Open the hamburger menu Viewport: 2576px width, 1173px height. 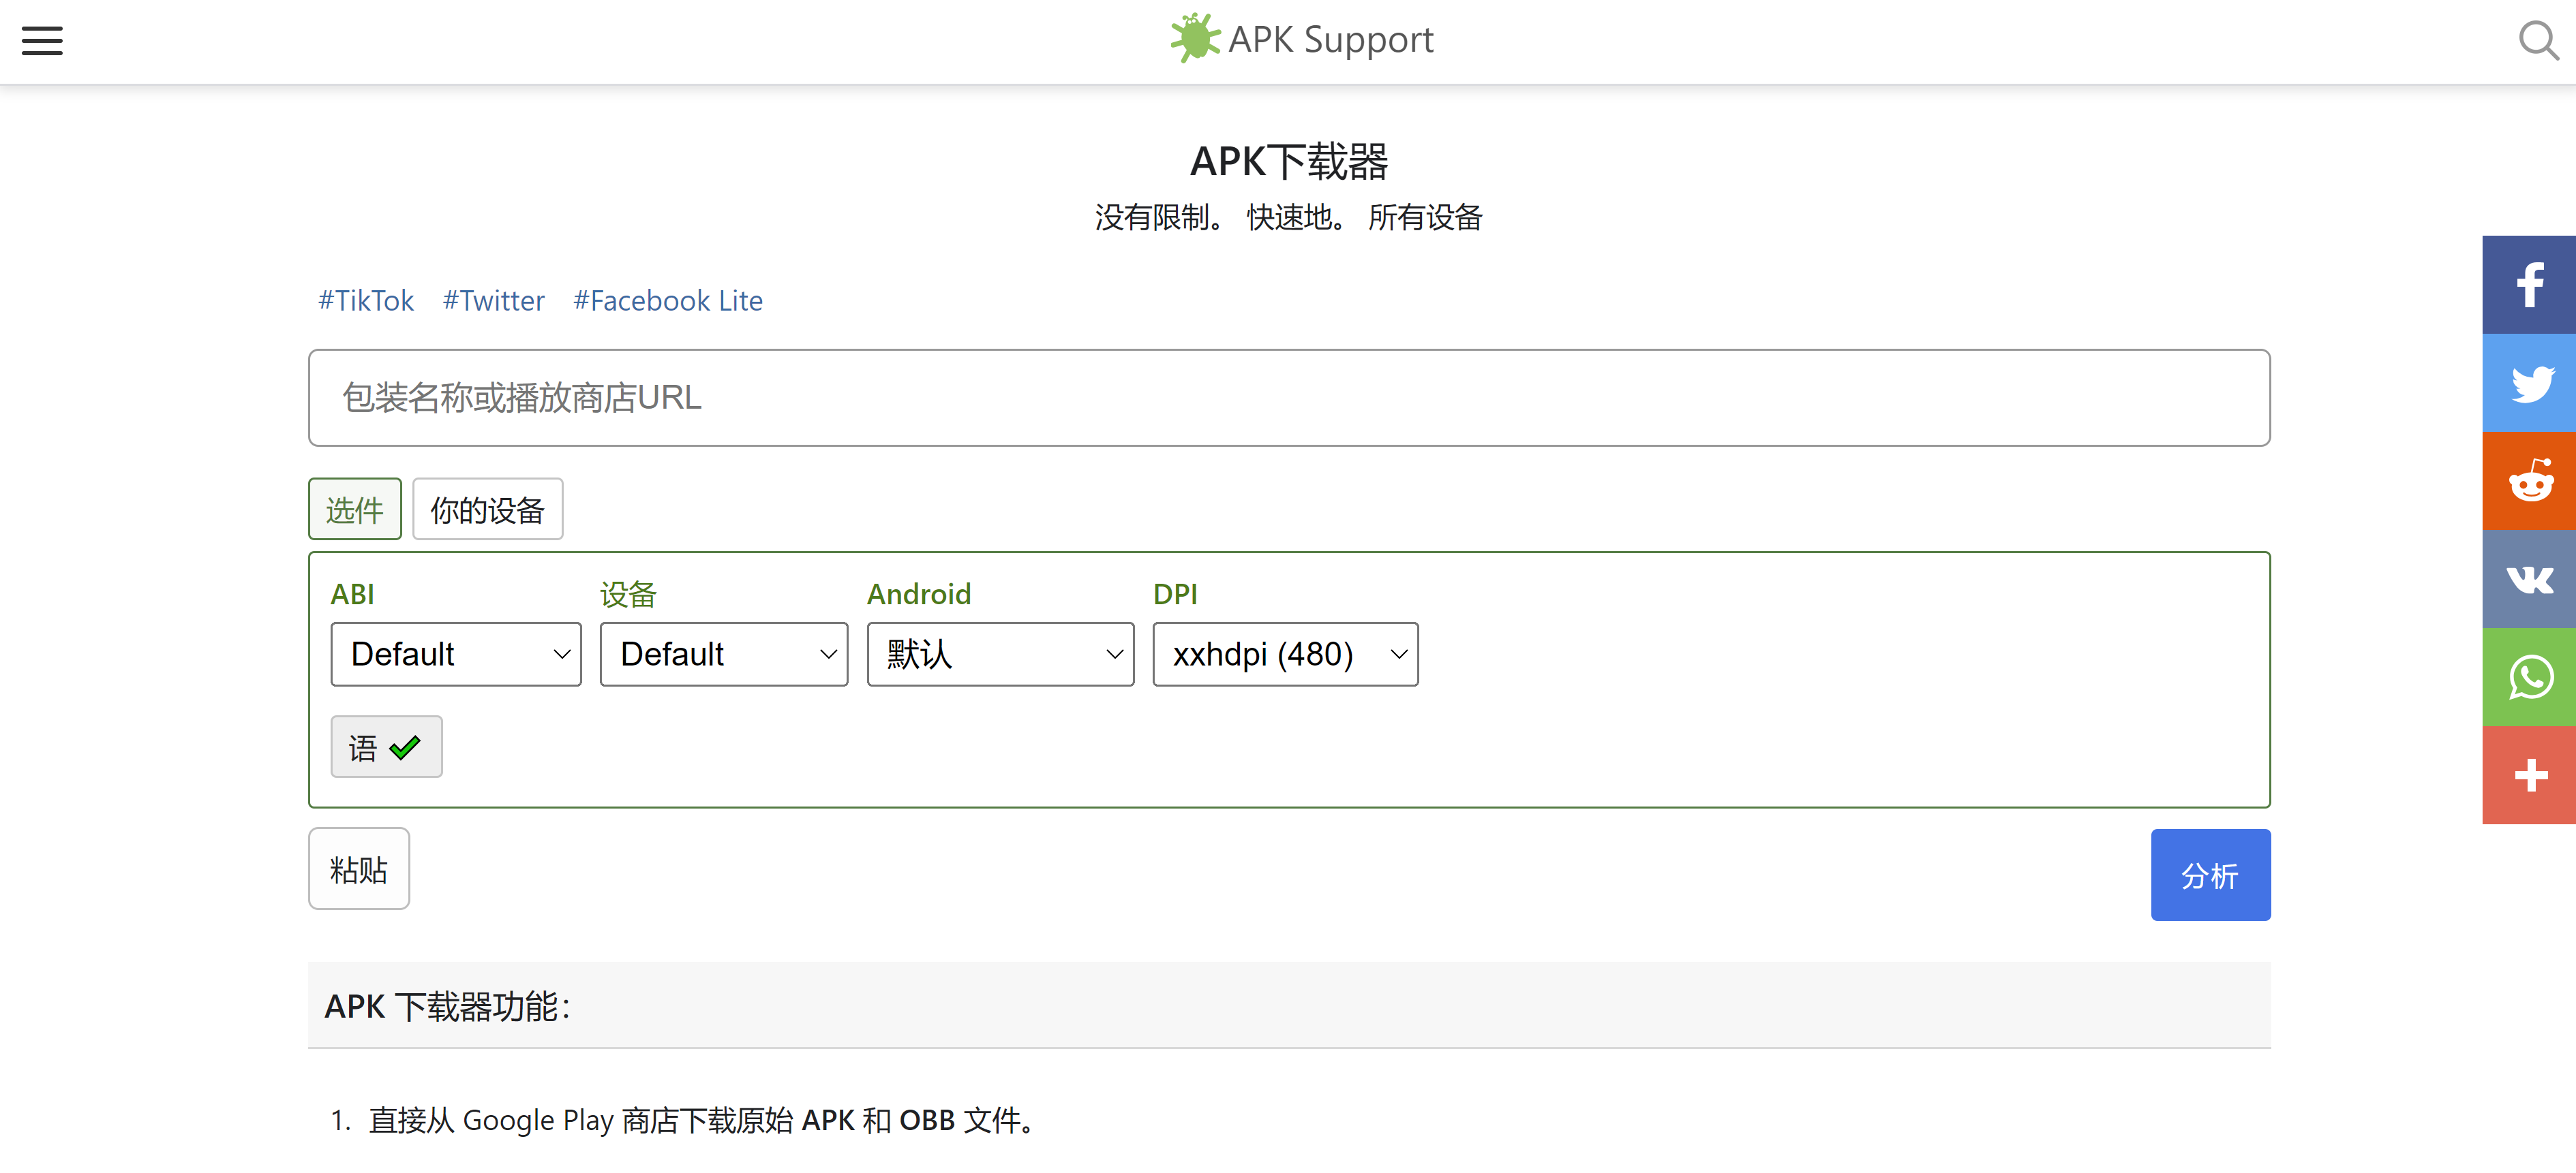pyautogui.click(x=42, y=41)
